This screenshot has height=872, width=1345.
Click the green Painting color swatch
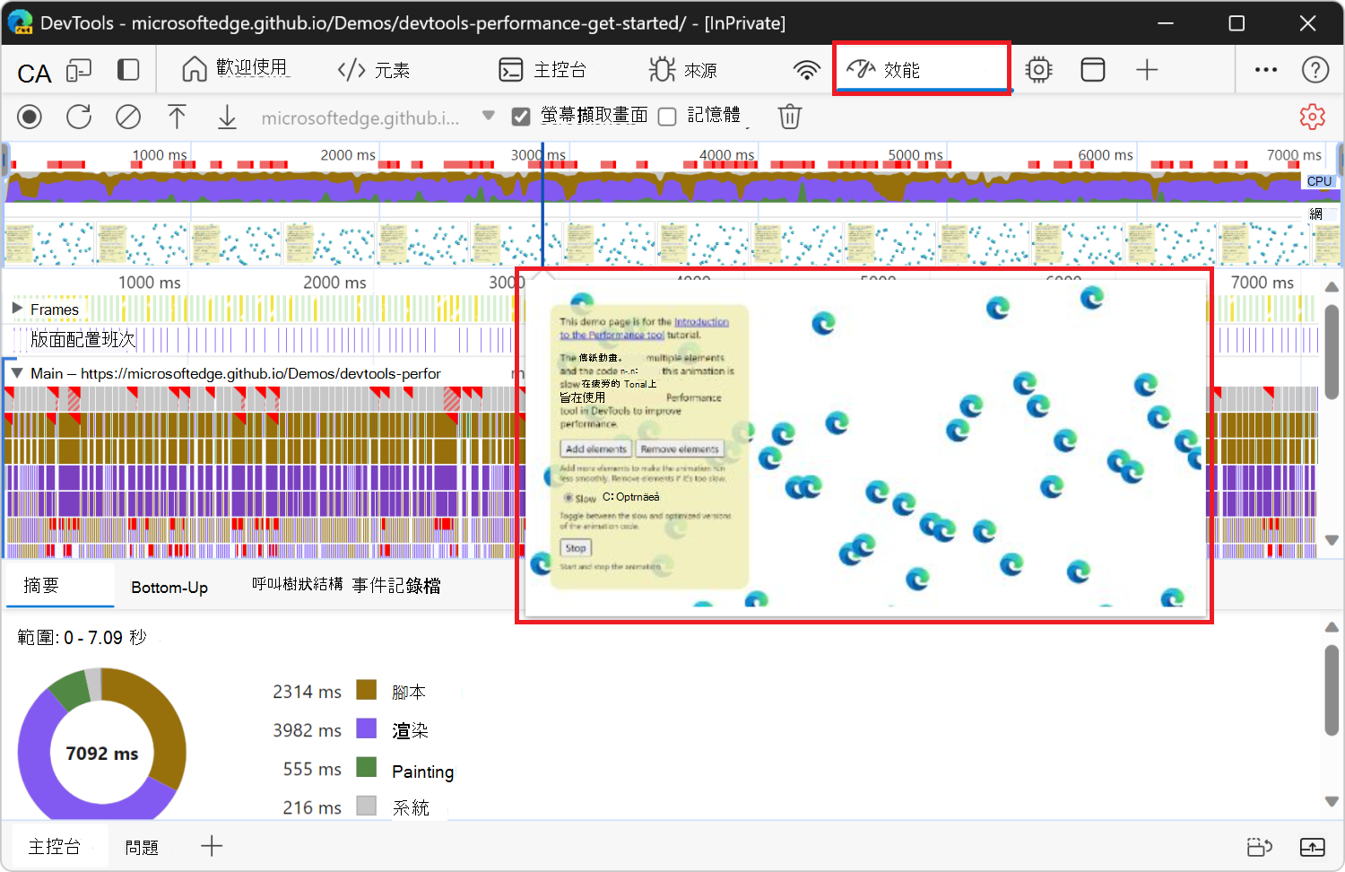[366, 767]
